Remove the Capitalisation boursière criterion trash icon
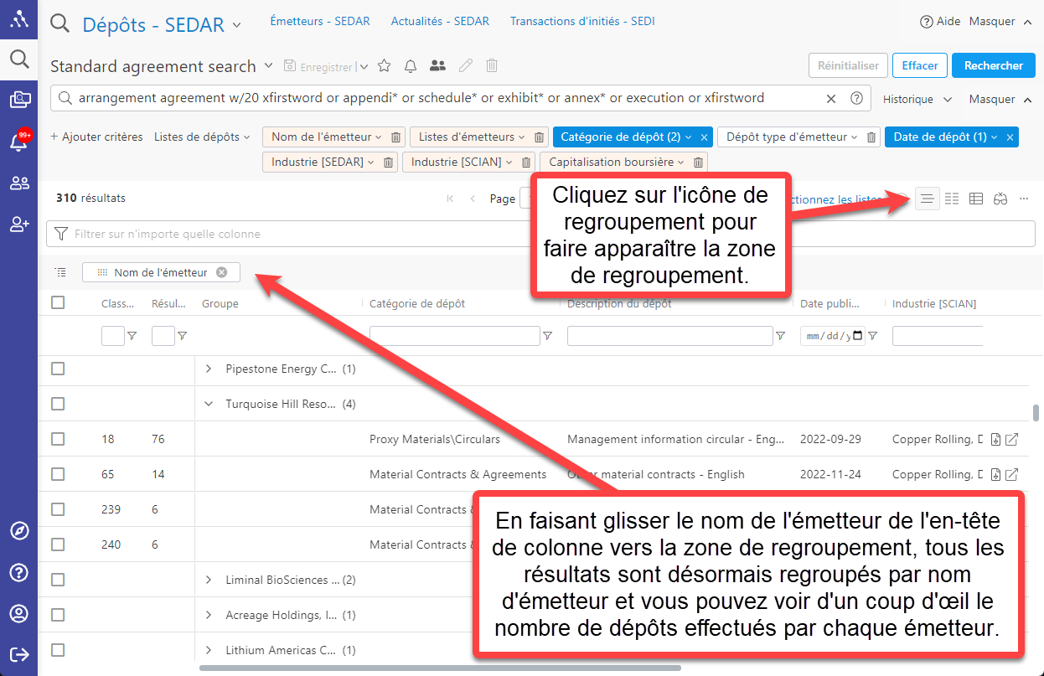Screen dimensions: 1044x676 tap(698, 163)
